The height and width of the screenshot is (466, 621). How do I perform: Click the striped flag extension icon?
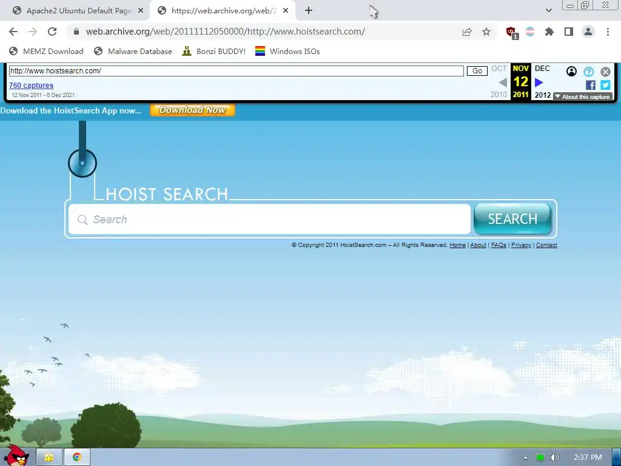click(530, 32)
